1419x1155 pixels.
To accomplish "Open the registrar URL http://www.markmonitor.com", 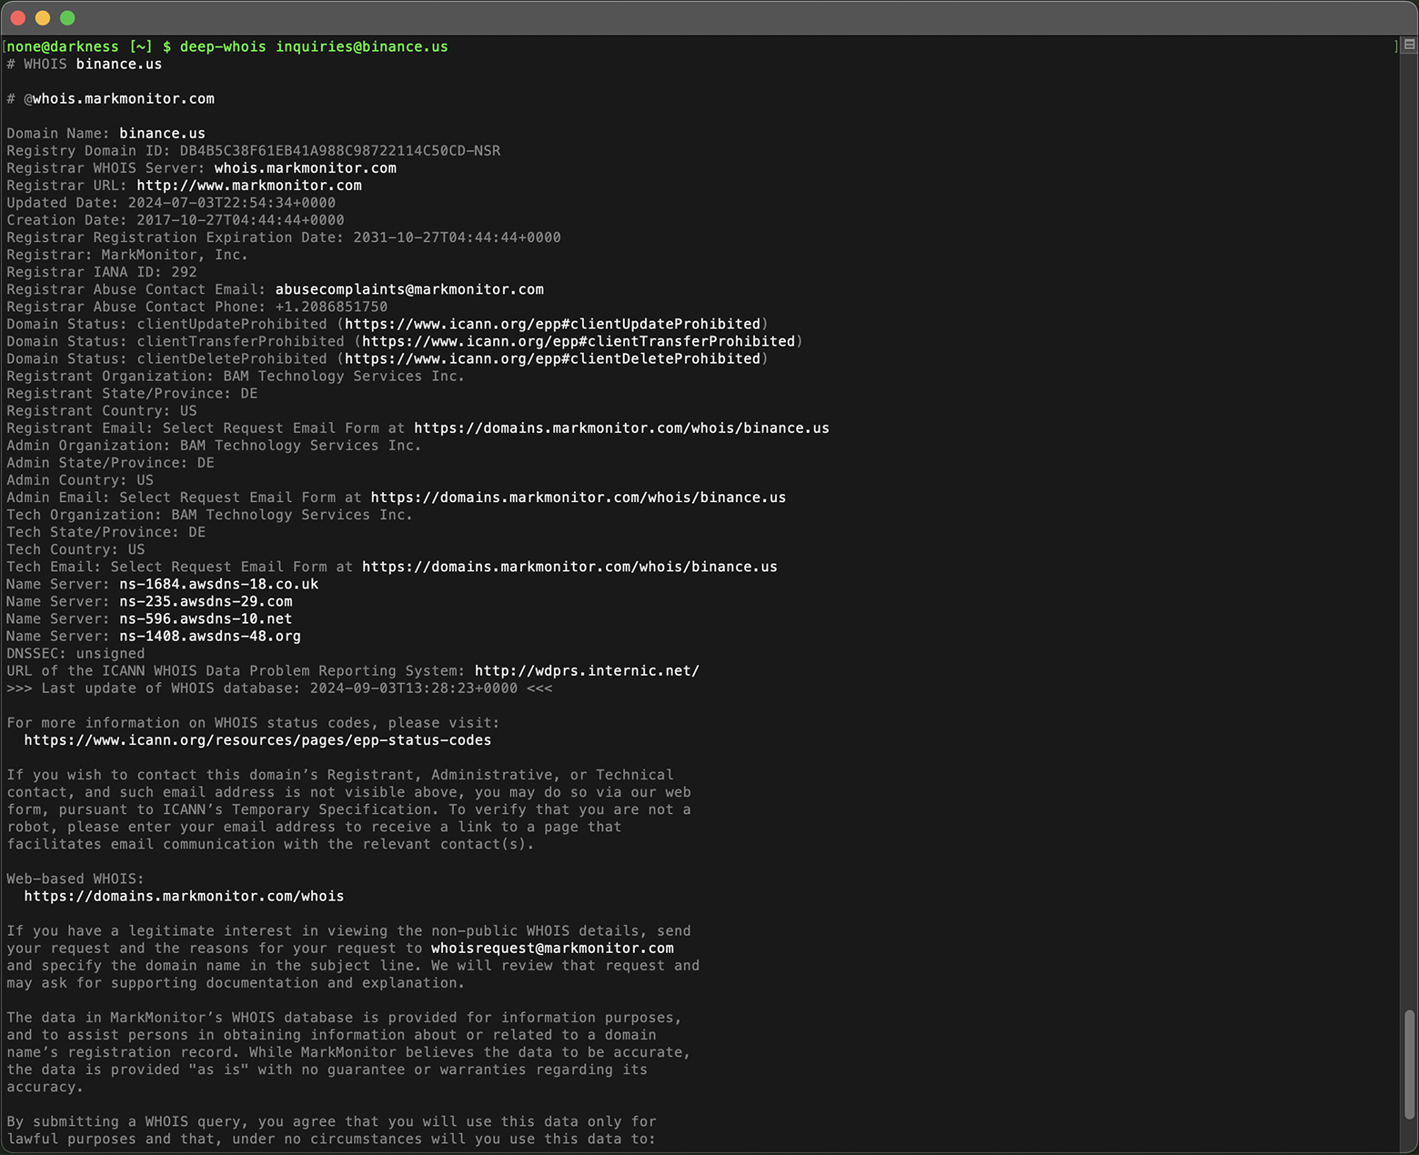I will click(x=247, y=185).
